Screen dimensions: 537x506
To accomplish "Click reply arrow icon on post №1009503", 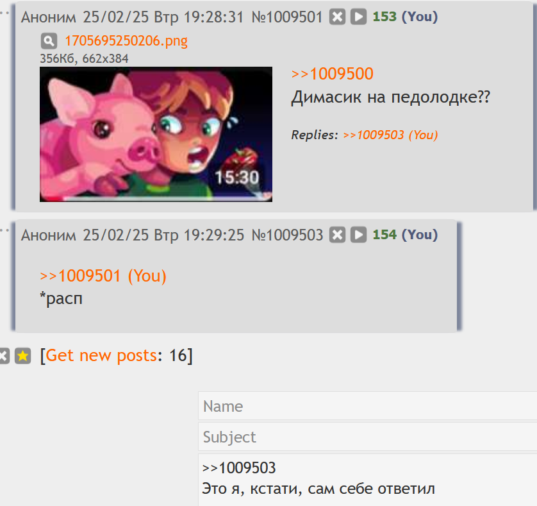I will 359,235.
